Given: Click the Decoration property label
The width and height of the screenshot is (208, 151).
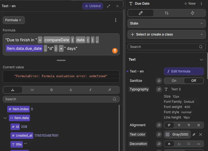Looking at the screenshot, I should tap(138, 144).
